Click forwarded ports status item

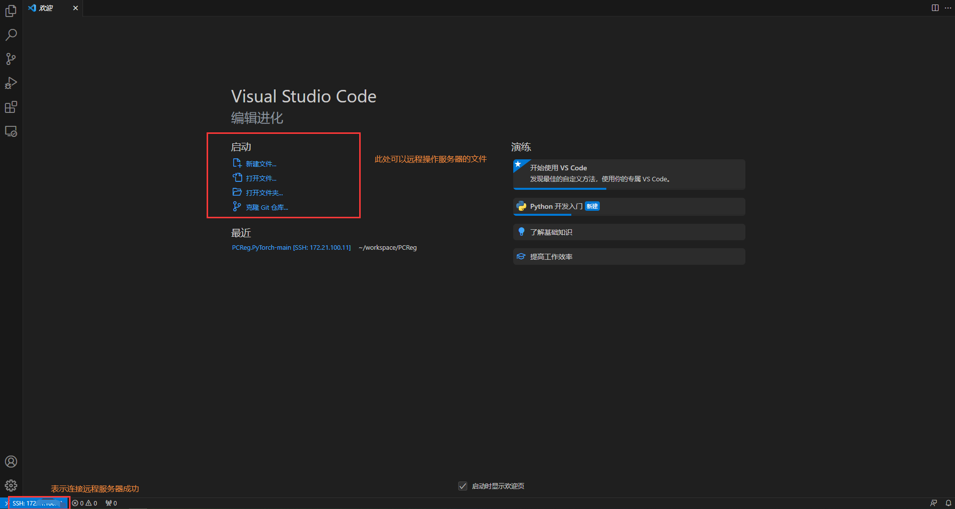click(111, 503)
